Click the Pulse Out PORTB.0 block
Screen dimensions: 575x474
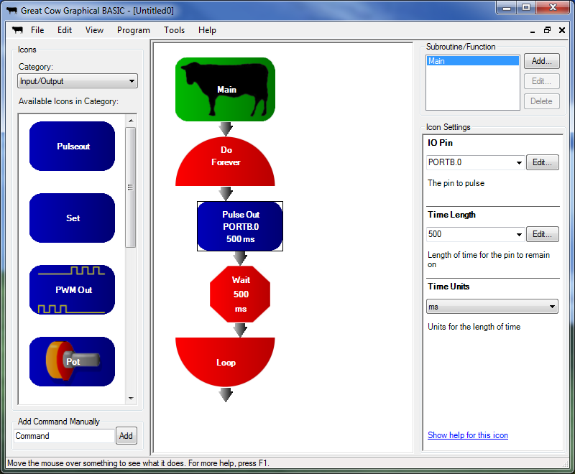(239, 226)
